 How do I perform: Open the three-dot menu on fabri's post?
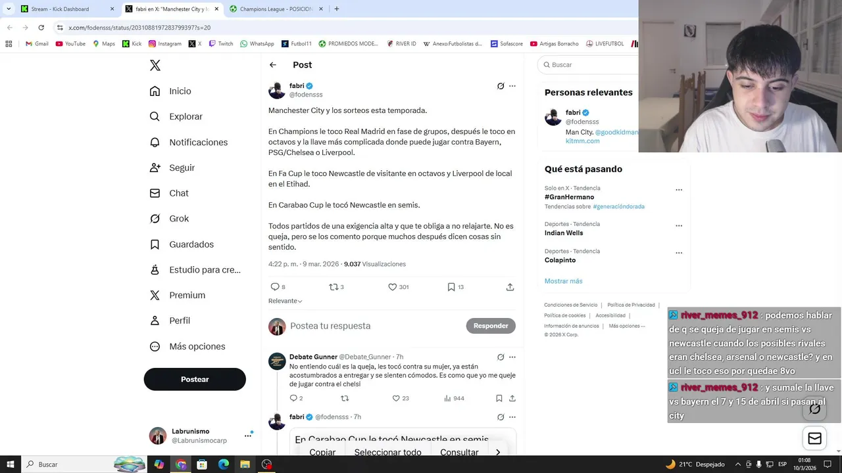pos(512,86)
